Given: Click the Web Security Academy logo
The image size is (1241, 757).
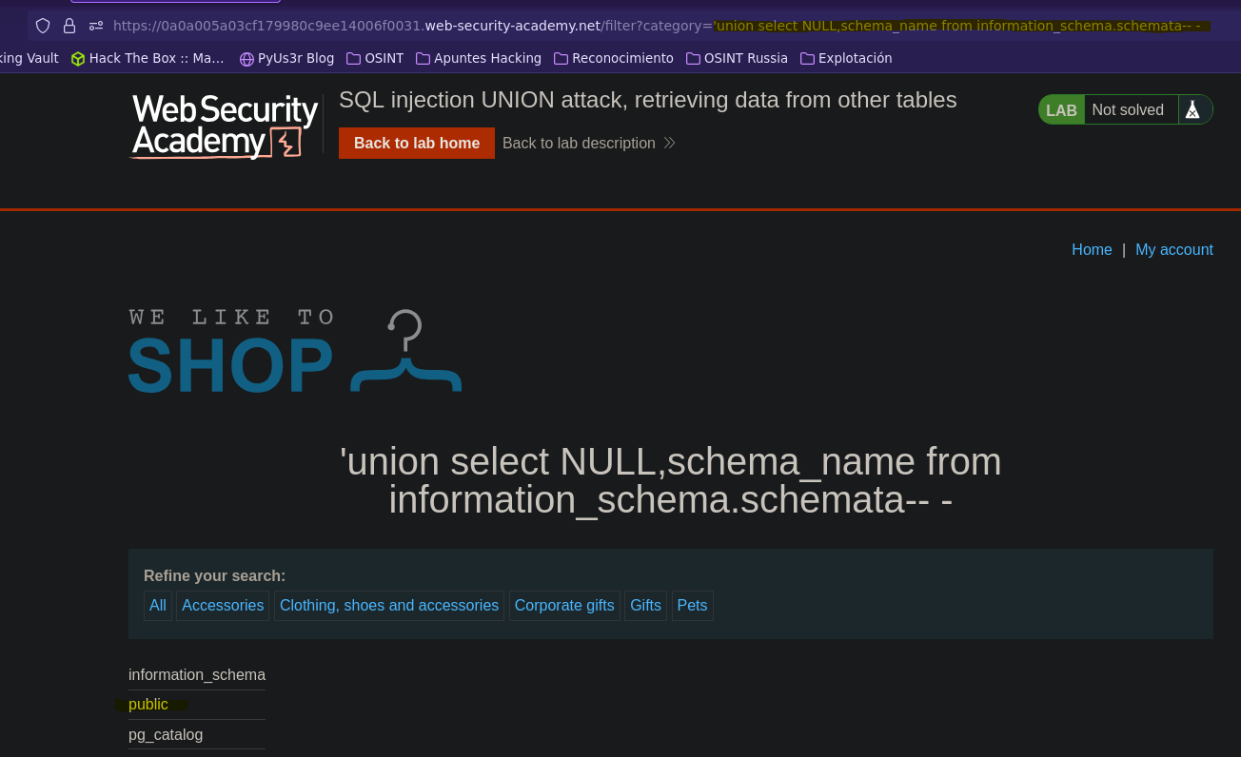Looking at the screenshot, I should click(225, 126).
